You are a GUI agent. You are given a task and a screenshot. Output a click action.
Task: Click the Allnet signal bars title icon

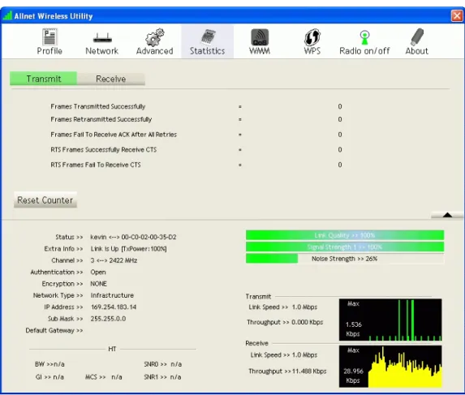point(7,15)
